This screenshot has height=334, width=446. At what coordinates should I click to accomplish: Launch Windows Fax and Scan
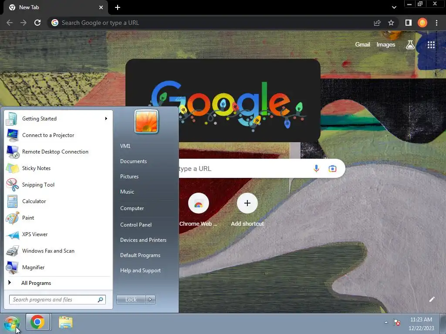(x=59, y=251)
